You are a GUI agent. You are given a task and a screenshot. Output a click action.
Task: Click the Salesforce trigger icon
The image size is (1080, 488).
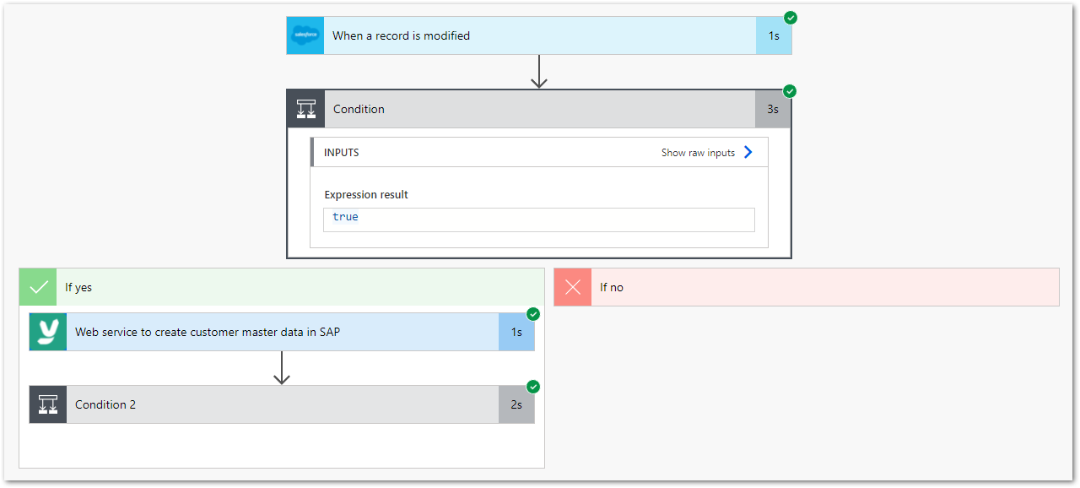tap(305, 35)
